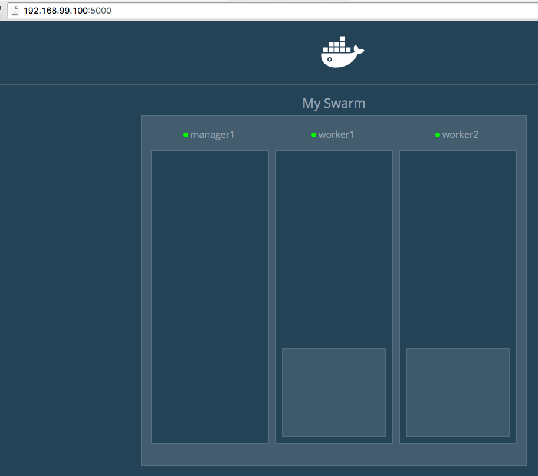This screenshot has height=476, width=538.
Task: Click the worker1 node name
Action: tap(336, 135)
